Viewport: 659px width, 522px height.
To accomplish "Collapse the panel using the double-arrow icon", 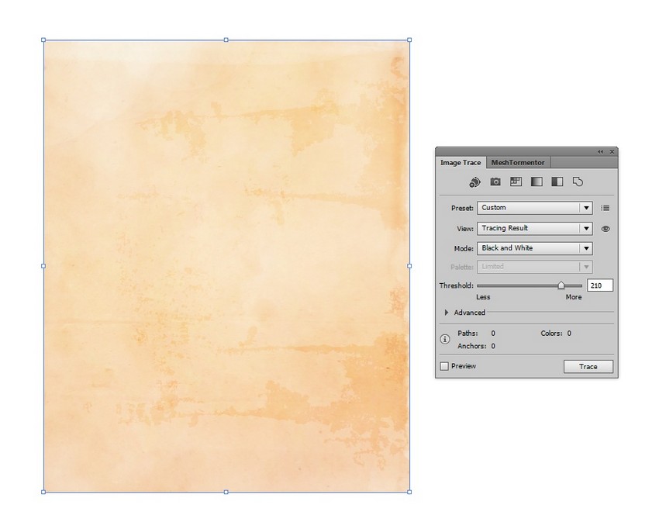I will pyautogui.click(x=600, y=152).
